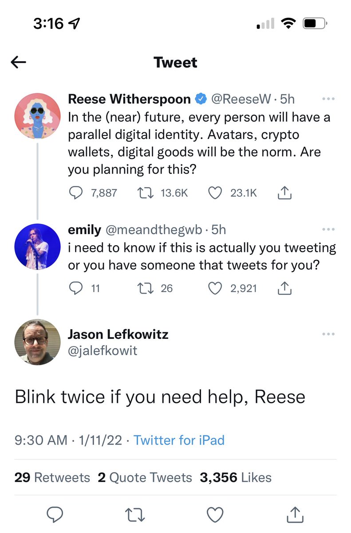This screenshot has height=533, width=351.
Task: Open the Twitter for iPad link
Action: [179, 440]
